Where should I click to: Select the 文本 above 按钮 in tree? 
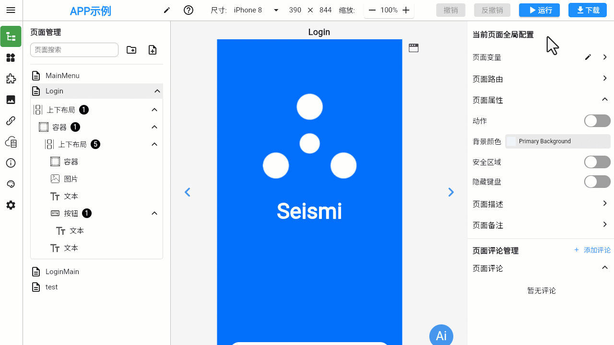point(71,196)
